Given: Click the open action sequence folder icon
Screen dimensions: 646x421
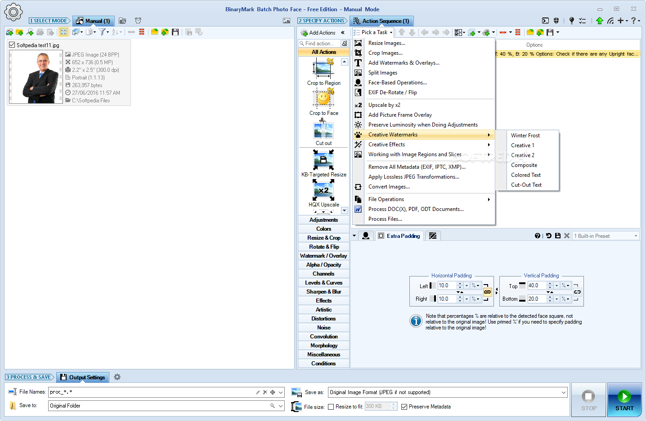Looking at the screenshot, I should pyautogui.click(x=530, y=32).
